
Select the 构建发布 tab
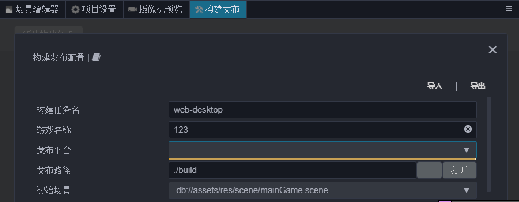pyautogui.click(x=218, y=9)
